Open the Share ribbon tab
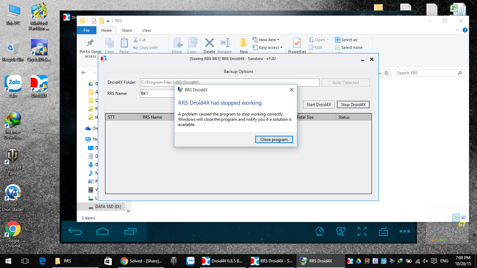 pyautogui.click(x=127, y=30)
